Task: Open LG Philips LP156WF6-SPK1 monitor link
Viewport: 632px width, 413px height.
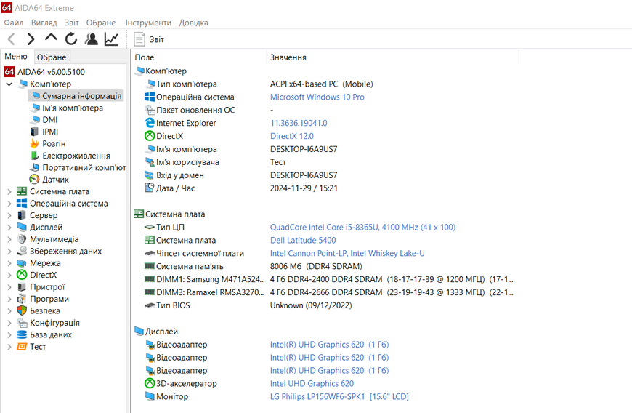Action: 339,396
